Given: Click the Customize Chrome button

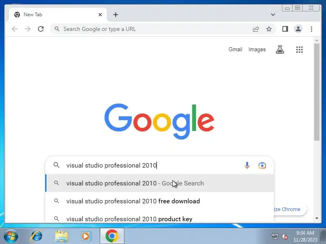Looking at the screenshot, I should 290,209.
